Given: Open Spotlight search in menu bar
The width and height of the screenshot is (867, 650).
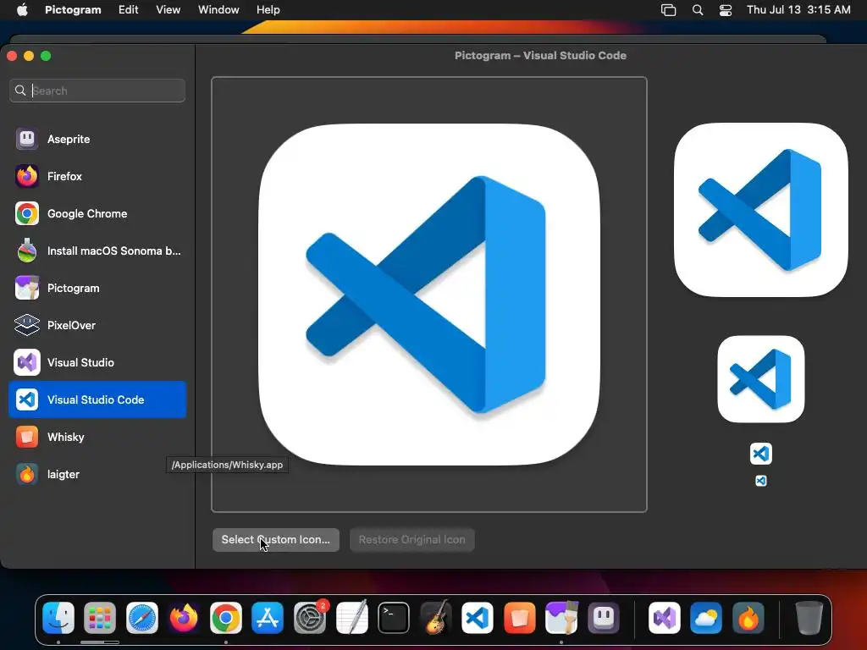Looking at the screenshot, I should click(698, 10).
